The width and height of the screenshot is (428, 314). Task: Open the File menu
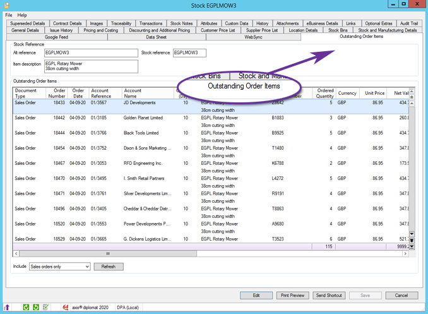[9, 15]
